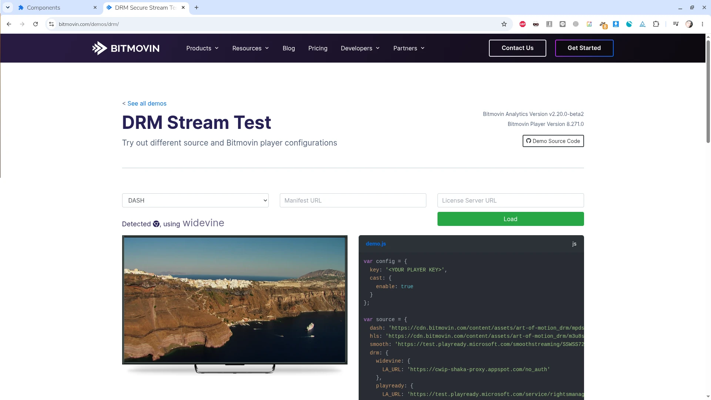711x400 pixels.
Task: Open Chrome's three-dot menu
Action: click(x=702, y=24)
